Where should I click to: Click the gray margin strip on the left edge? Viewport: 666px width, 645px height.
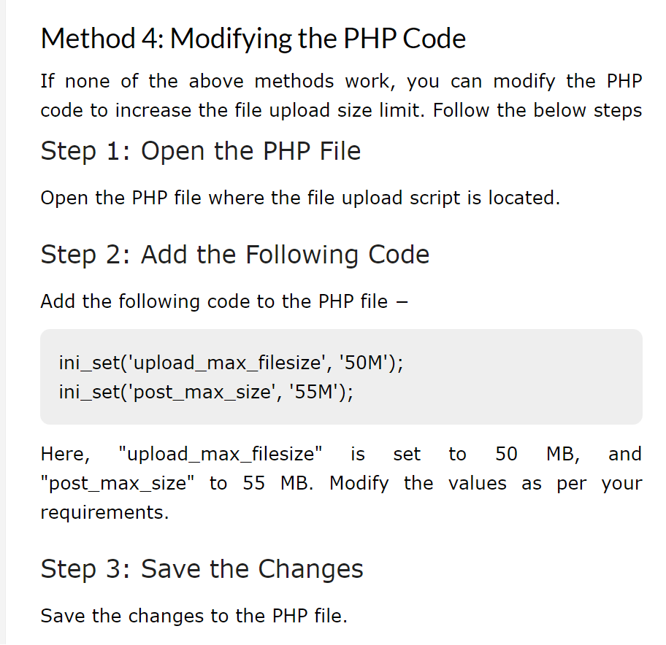click(x=3, y=322)
